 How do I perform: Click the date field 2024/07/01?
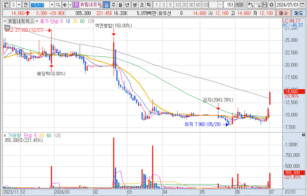[x=287, y=5]
